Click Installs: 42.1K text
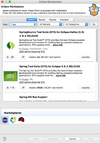Viewport: 100px width, 143px height. pos(36,57)
